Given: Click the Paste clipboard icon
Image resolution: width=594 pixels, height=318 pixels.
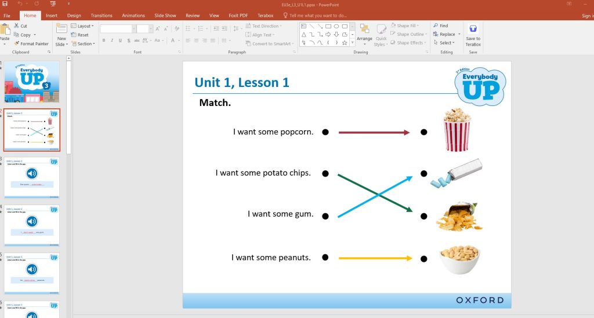Looking at the screenshot, I should [5, 30].
